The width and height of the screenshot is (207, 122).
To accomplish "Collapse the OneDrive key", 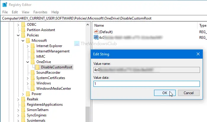I will coord(28,62).
